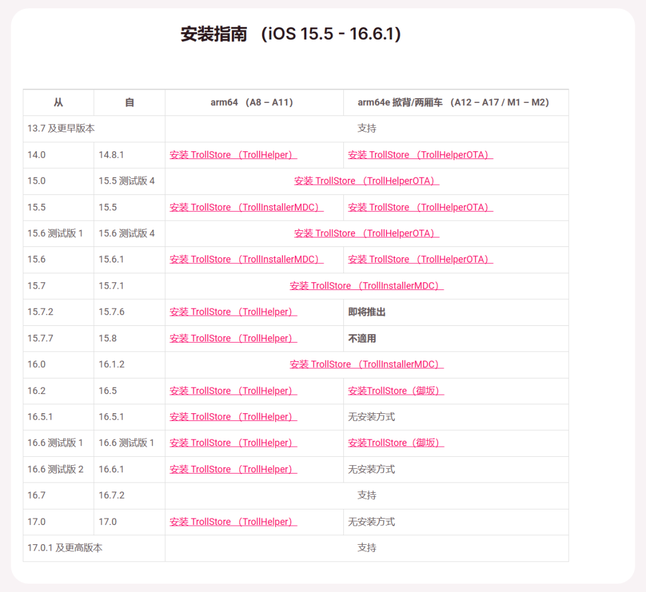Click the 15.6.1 cell
This screenshot has width=646, height=592.
click(129, 260)
